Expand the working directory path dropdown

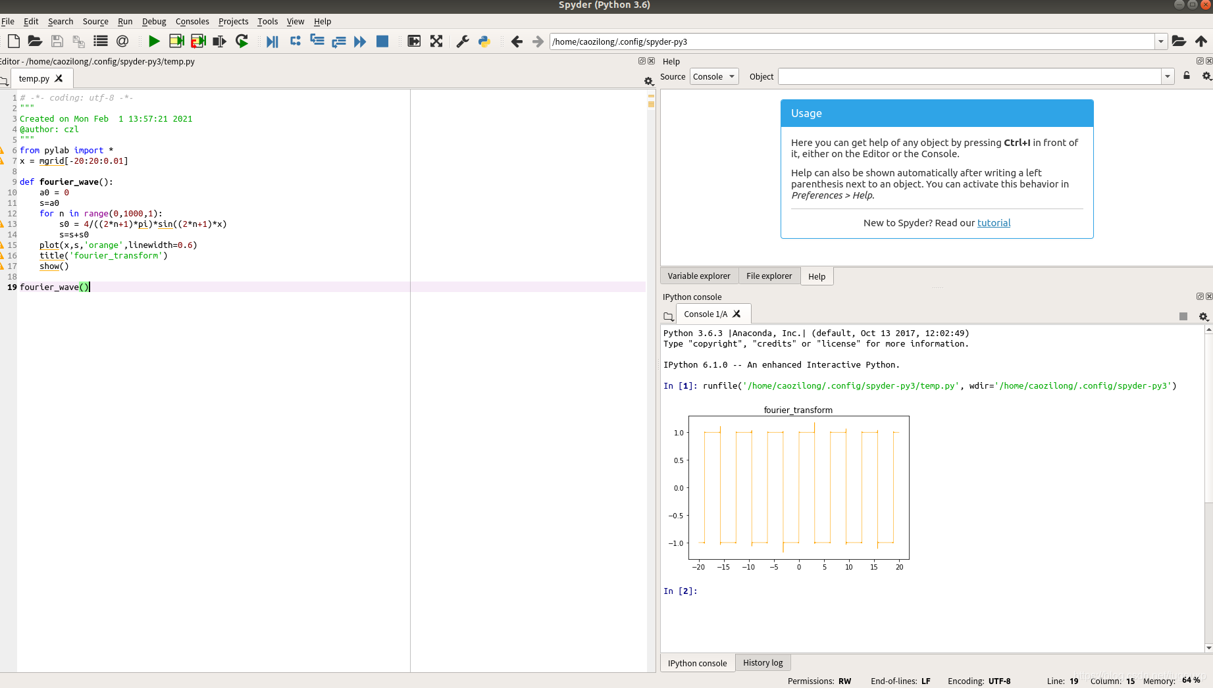pos(1161,41)
